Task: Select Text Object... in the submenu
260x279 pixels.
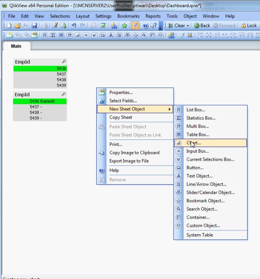Action: pyautogui.click(x=210, y=176)
